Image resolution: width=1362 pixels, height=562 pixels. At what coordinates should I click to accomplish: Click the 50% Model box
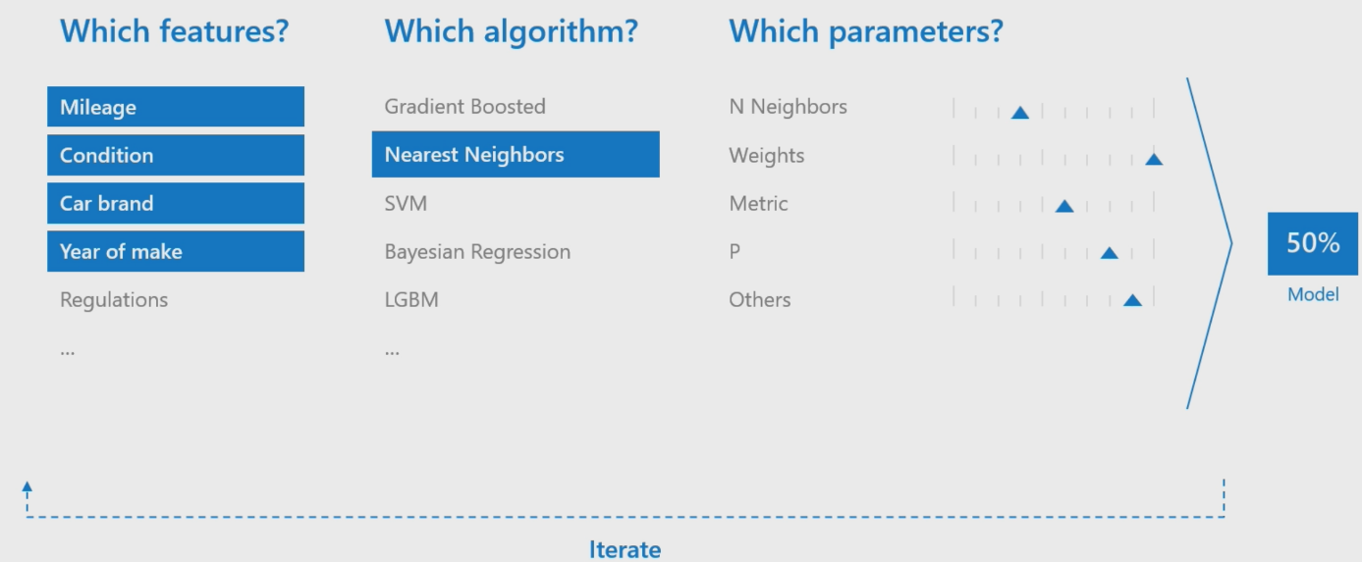click(x=1313, y=243)
